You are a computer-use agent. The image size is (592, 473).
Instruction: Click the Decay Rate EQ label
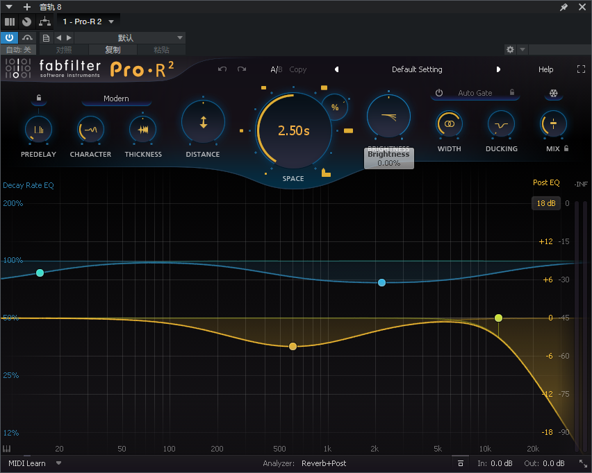coord(28,185)
